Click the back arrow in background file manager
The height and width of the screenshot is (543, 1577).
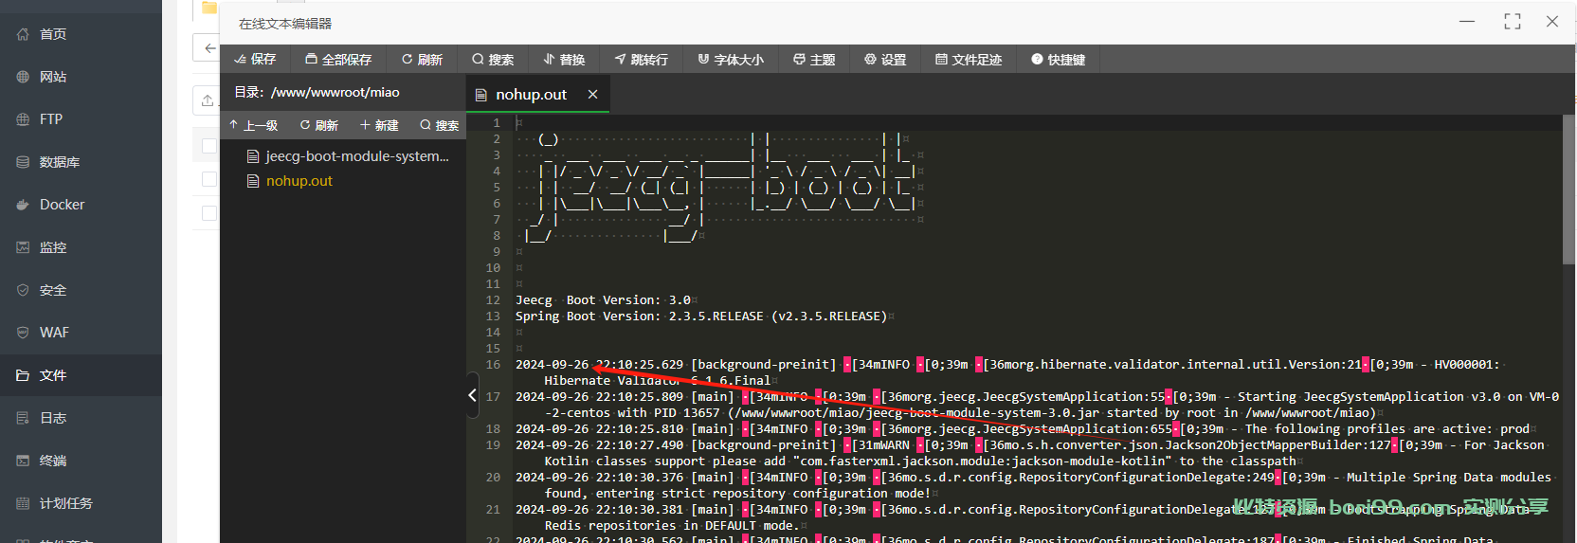(x=208, y=47)
